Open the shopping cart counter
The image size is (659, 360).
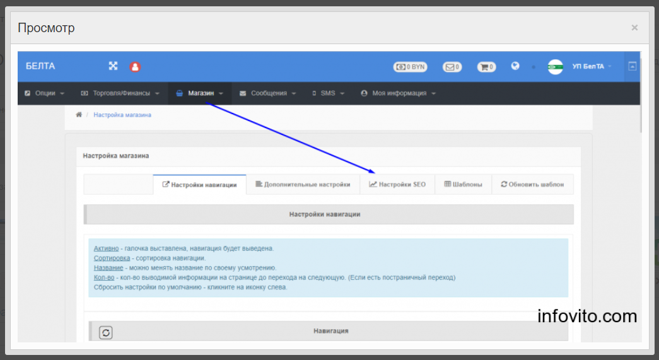tap(486, 67)
